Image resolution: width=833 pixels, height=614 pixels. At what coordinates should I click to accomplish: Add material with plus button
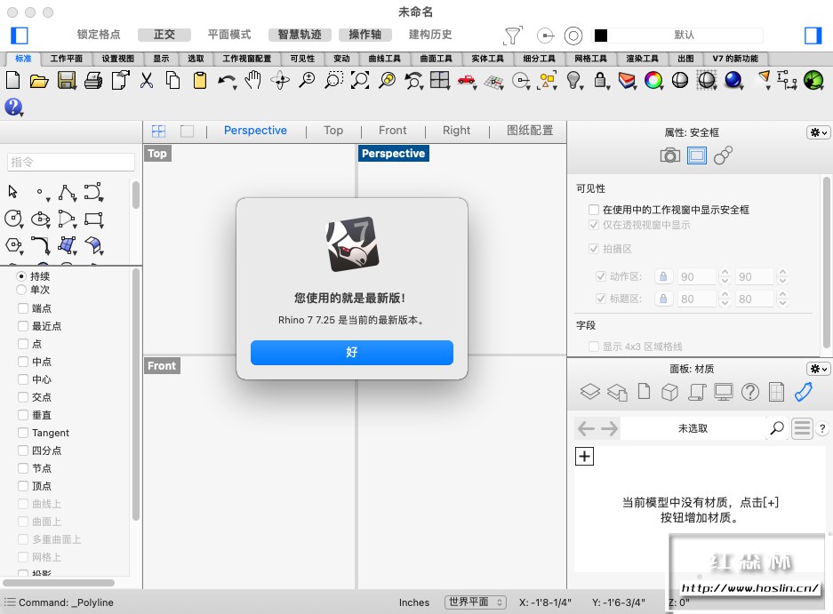coord(584,456)
